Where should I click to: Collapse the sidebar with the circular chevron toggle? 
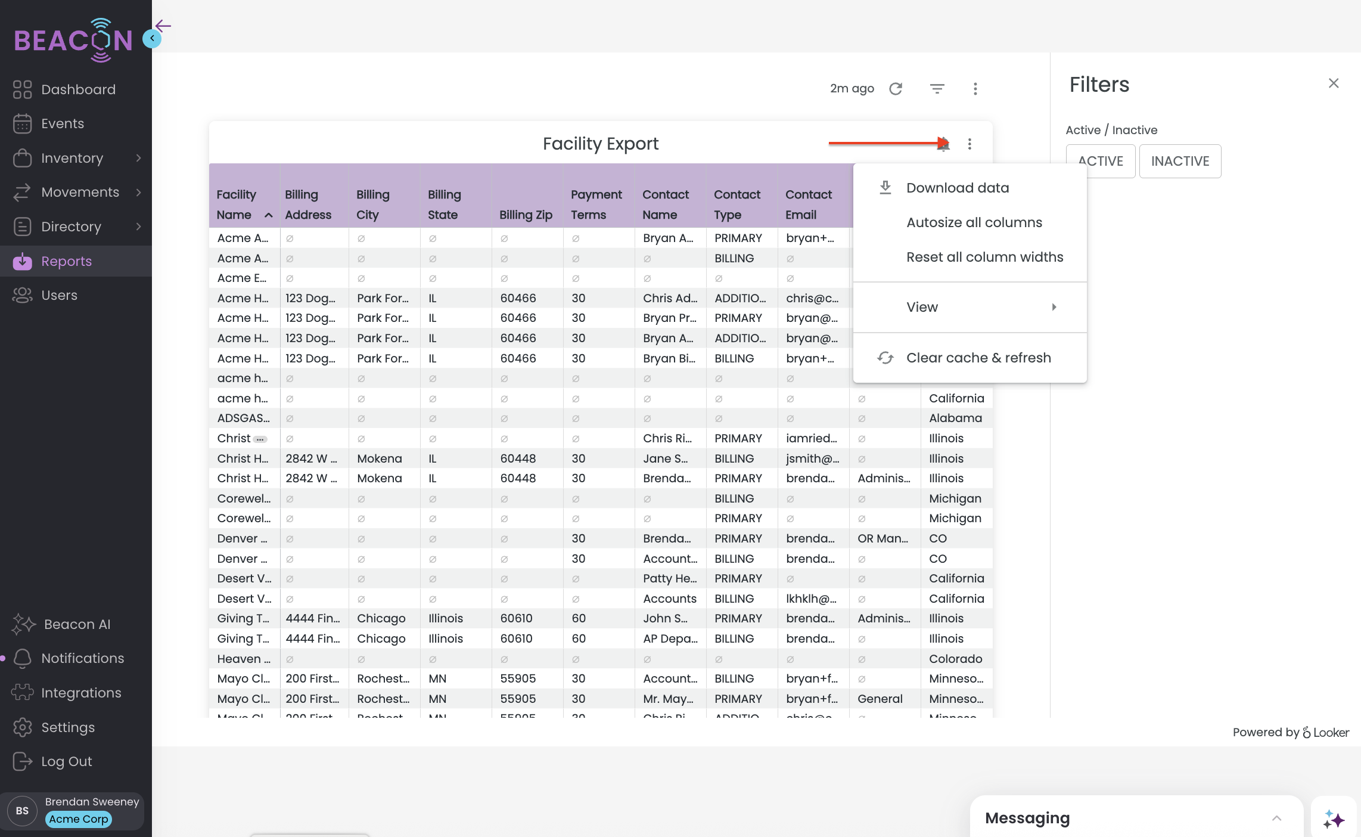coord(151,38)
